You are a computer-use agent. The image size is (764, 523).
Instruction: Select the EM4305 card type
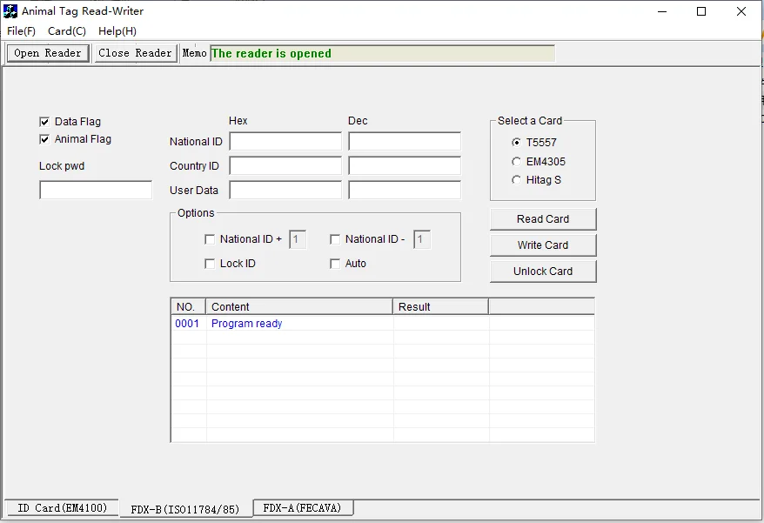point(517,162)
